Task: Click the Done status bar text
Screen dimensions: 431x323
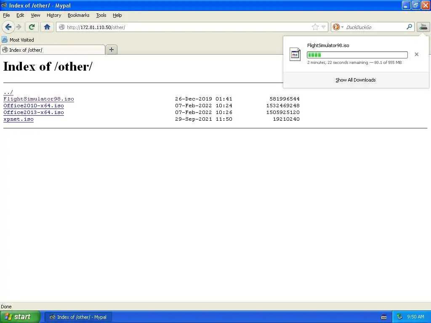Action: click(6, 307)
